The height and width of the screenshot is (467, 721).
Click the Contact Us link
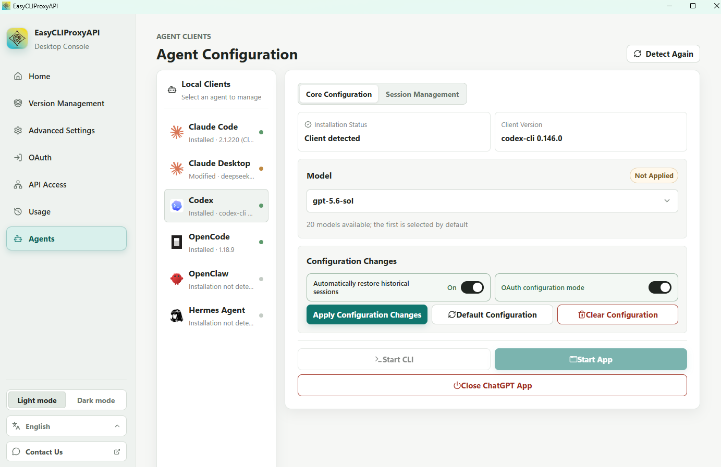[66, 451]
